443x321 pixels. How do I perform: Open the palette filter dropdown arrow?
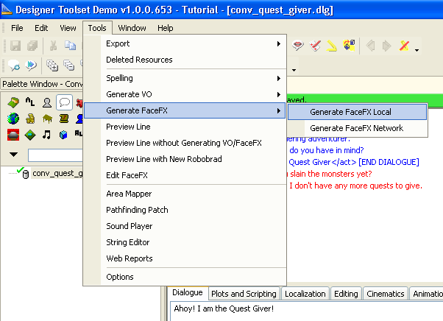(x=14, y=155)
